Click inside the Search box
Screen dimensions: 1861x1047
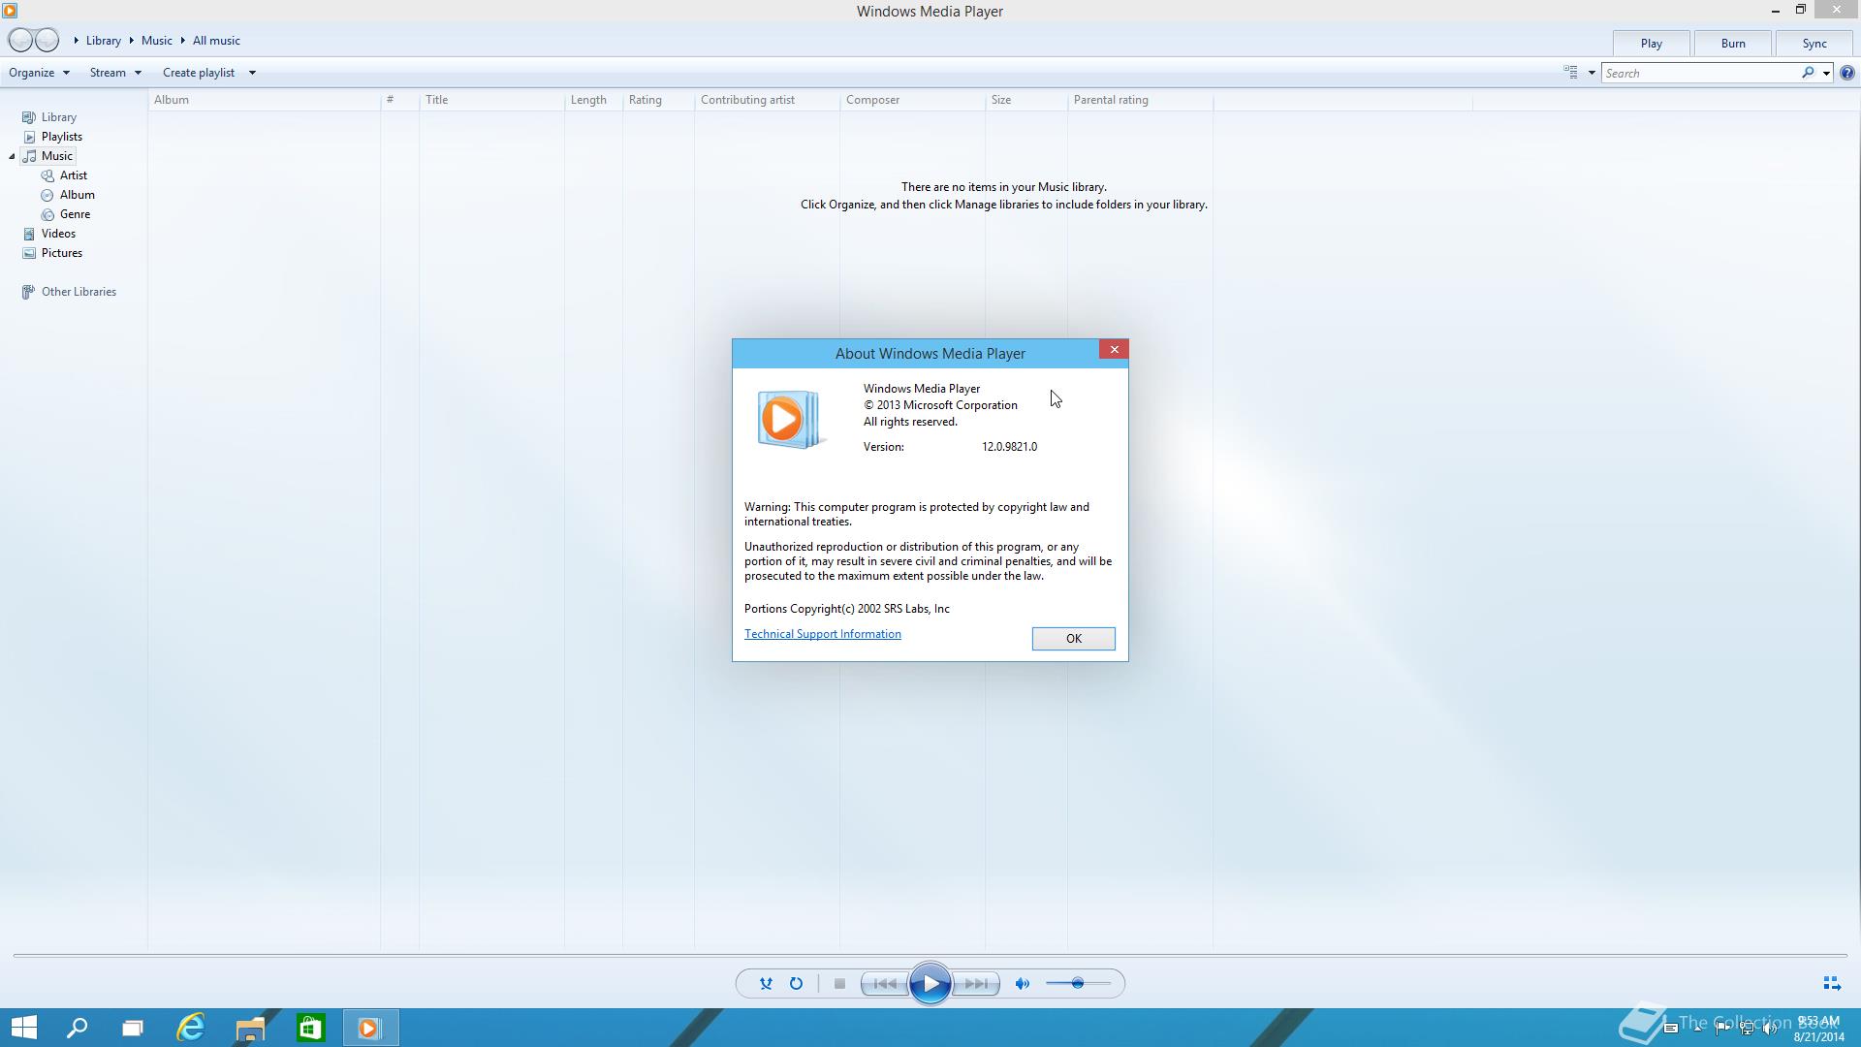(1700, 74)
